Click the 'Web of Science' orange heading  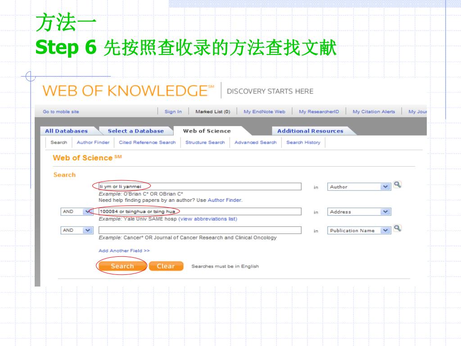(87, 158)
